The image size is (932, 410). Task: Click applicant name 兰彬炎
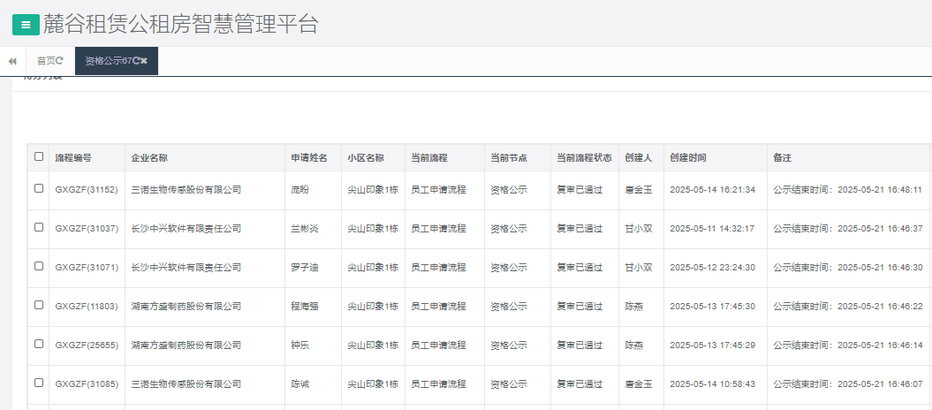(304, 229)
